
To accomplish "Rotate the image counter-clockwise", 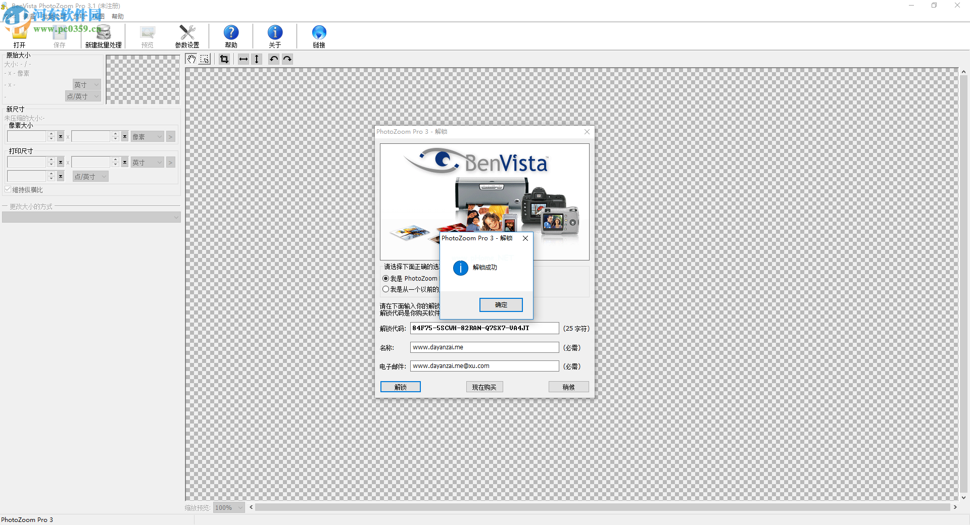I will coord(274,59).
